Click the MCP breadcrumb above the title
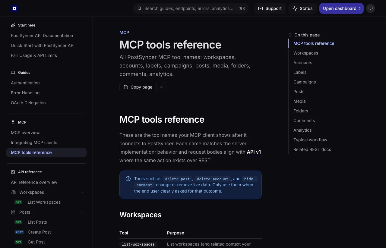This screenshot has width=386, height=248. [124, 33]
